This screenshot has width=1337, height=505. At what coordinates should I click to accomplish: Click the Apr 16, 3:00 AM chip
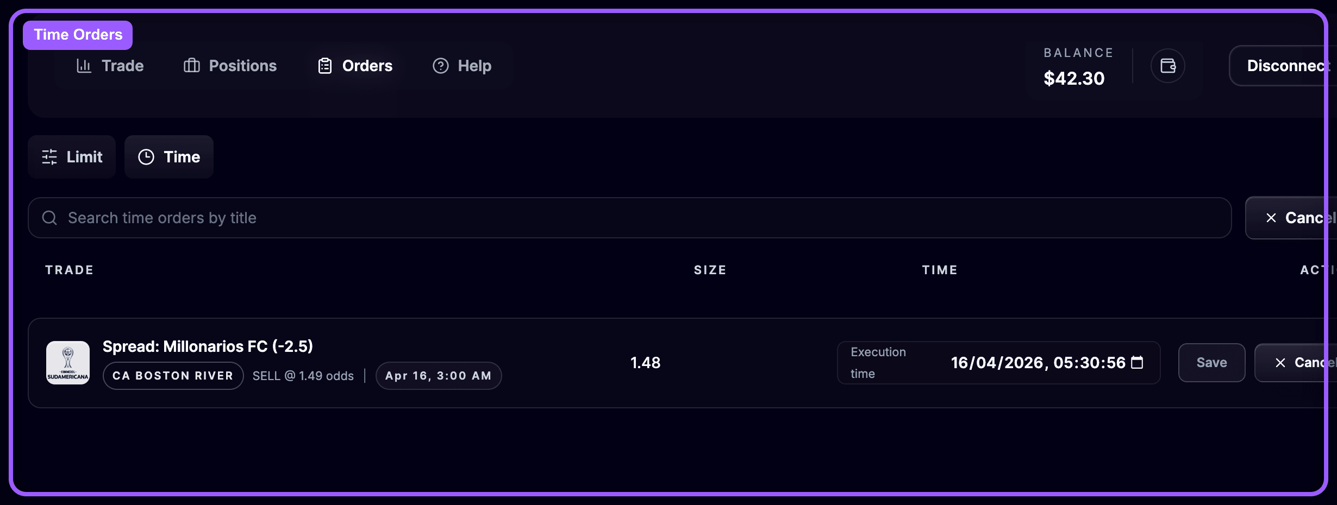(x=438, y=375)
